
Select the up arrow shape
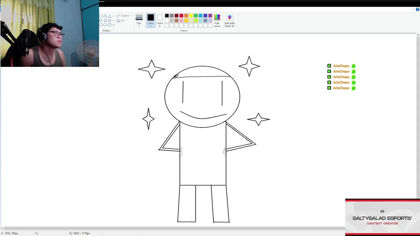coord(110,21)
